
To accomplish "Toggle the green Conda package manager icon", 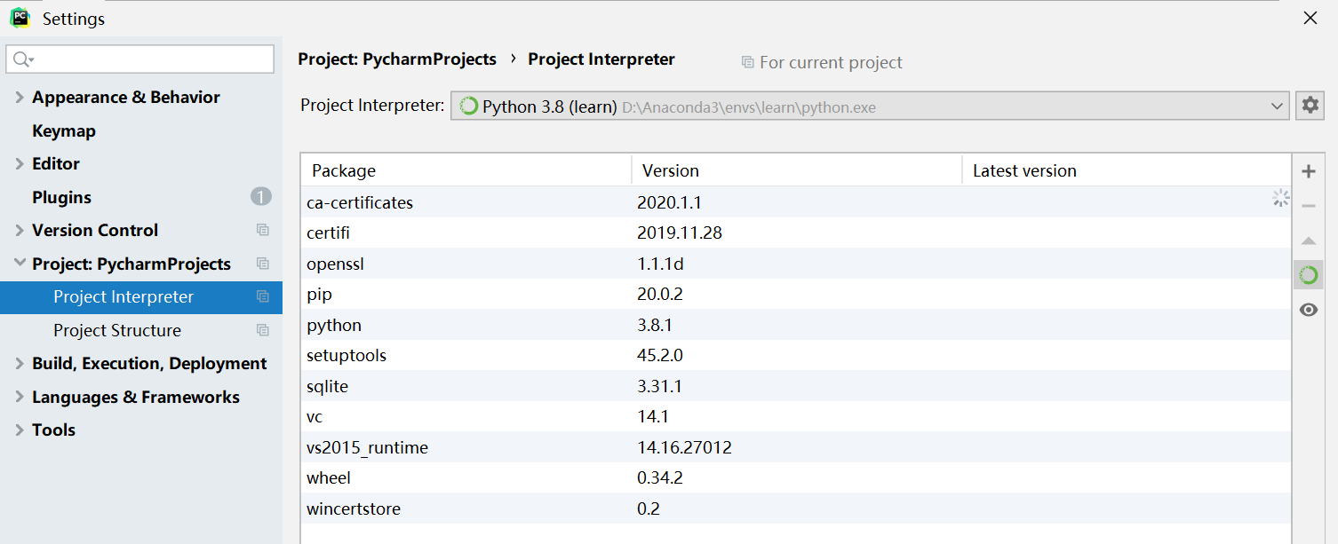I will [1308, 275].
